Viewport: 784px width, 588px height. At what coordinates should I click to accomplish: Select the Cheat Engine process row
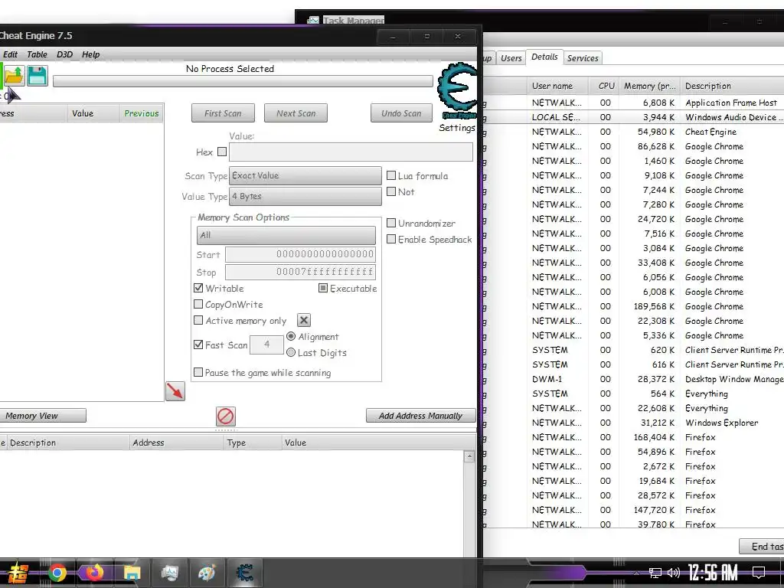(x=634, y=132)
